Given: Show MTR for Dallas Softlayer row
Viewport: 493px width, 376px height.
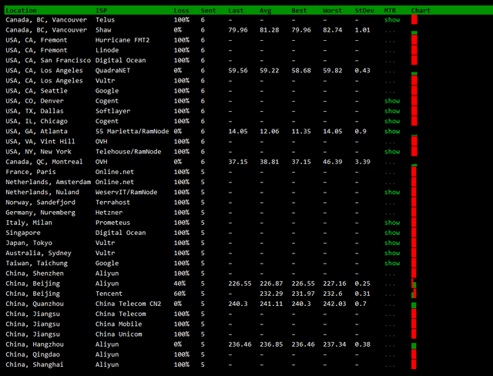Looking at the screenshot, I should (x=392, y=111).
